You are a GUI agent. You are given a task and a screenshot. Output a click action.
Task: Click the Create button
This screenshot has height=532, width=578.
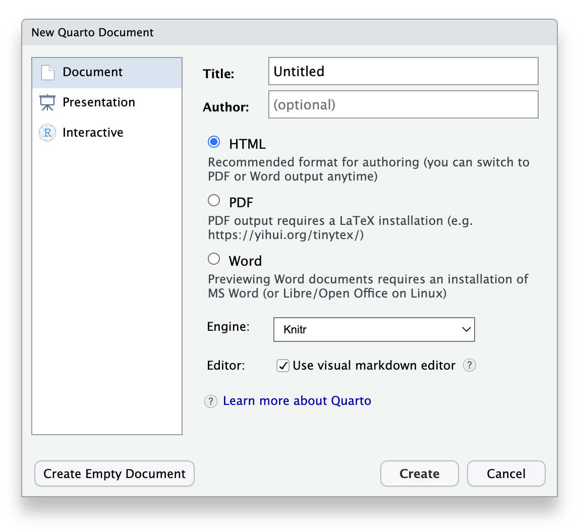[420, 474]
